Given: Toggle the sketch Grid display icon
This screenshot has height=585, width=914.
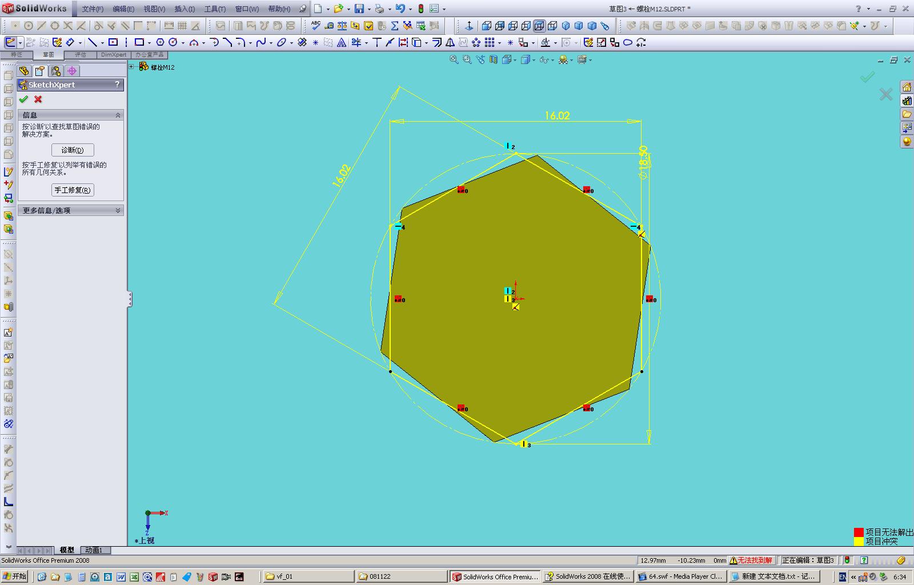Looking at the screenshot, I should (182, 26).
